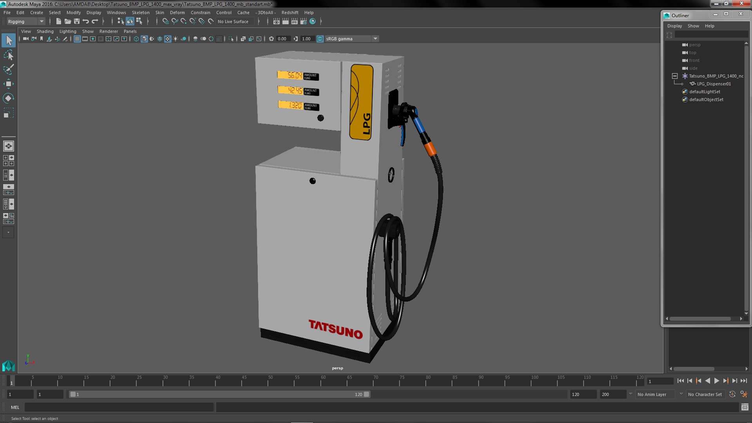752x423 pixels.
Task: Play animation backwards
Action: [707, 381]
